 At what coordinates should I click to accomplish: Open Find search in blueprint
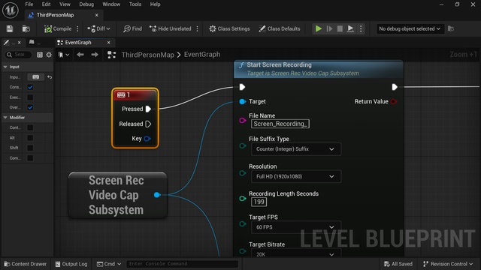coord(132,28)
